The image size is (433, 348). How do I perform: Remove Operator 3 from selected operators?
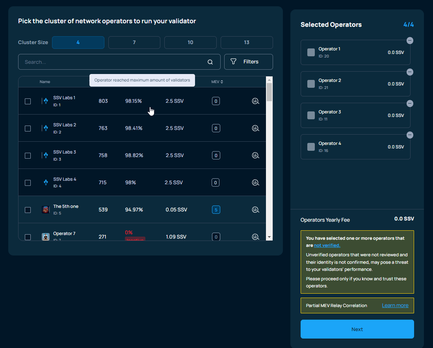[410, 104]
